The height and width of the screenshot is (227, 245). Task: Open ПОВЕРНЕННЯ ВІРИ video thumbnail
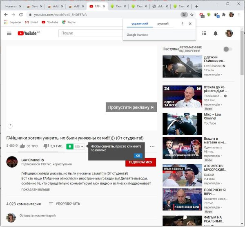(x=183, y=200)
